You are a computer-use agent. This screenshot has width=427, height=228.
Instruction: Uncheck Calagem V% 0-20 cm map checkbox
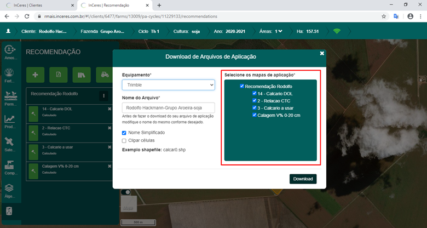click(x=255, y=115)
